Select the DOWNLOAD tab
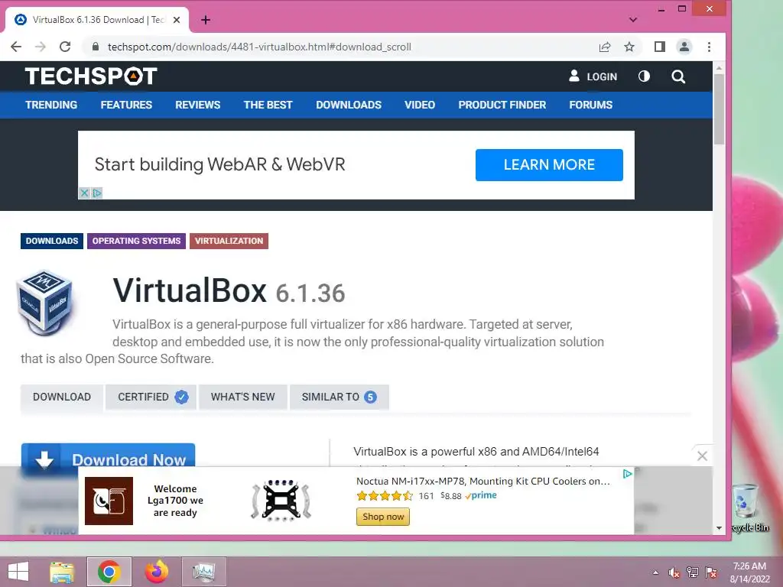Screen dimensions: 783x587 pyautogui.click(x=62, y=397)
